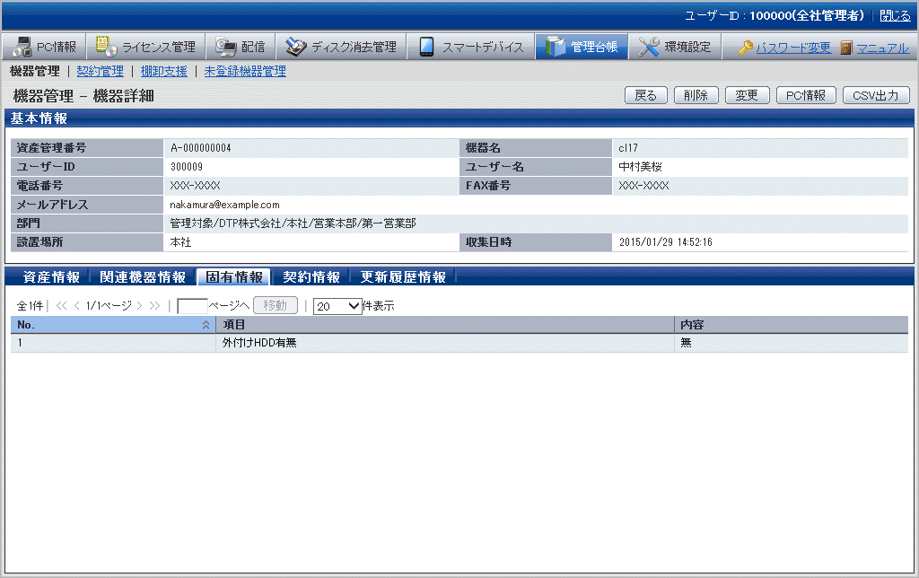Open the パスワード変更 link
This screenshot has height=578, width=919.
793,48
